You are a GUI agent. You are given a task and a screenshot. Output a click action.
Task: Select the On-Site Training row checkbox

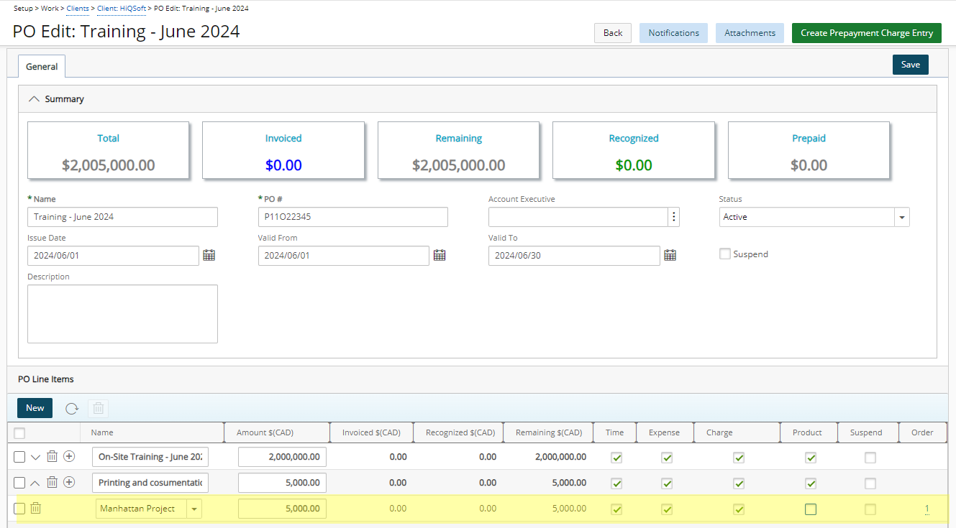[19, 457]
